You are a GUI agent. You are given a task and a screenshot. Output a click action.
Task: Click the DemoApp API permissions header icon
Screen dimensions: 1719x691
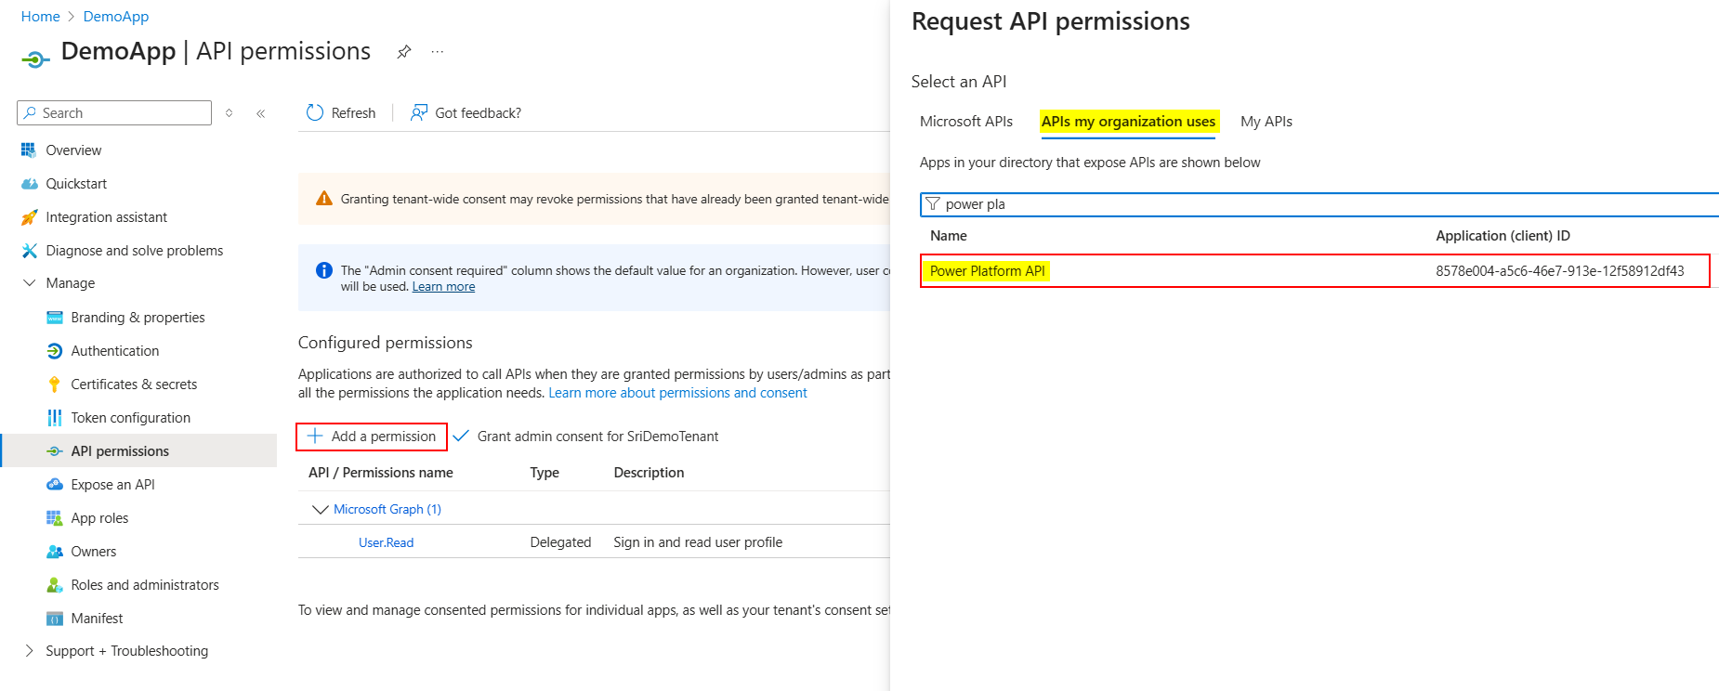pos(35,59)
